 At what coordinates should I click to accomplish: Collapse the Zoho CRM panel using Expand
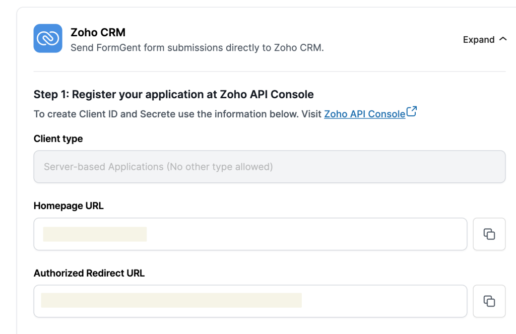tap(484, 39)
